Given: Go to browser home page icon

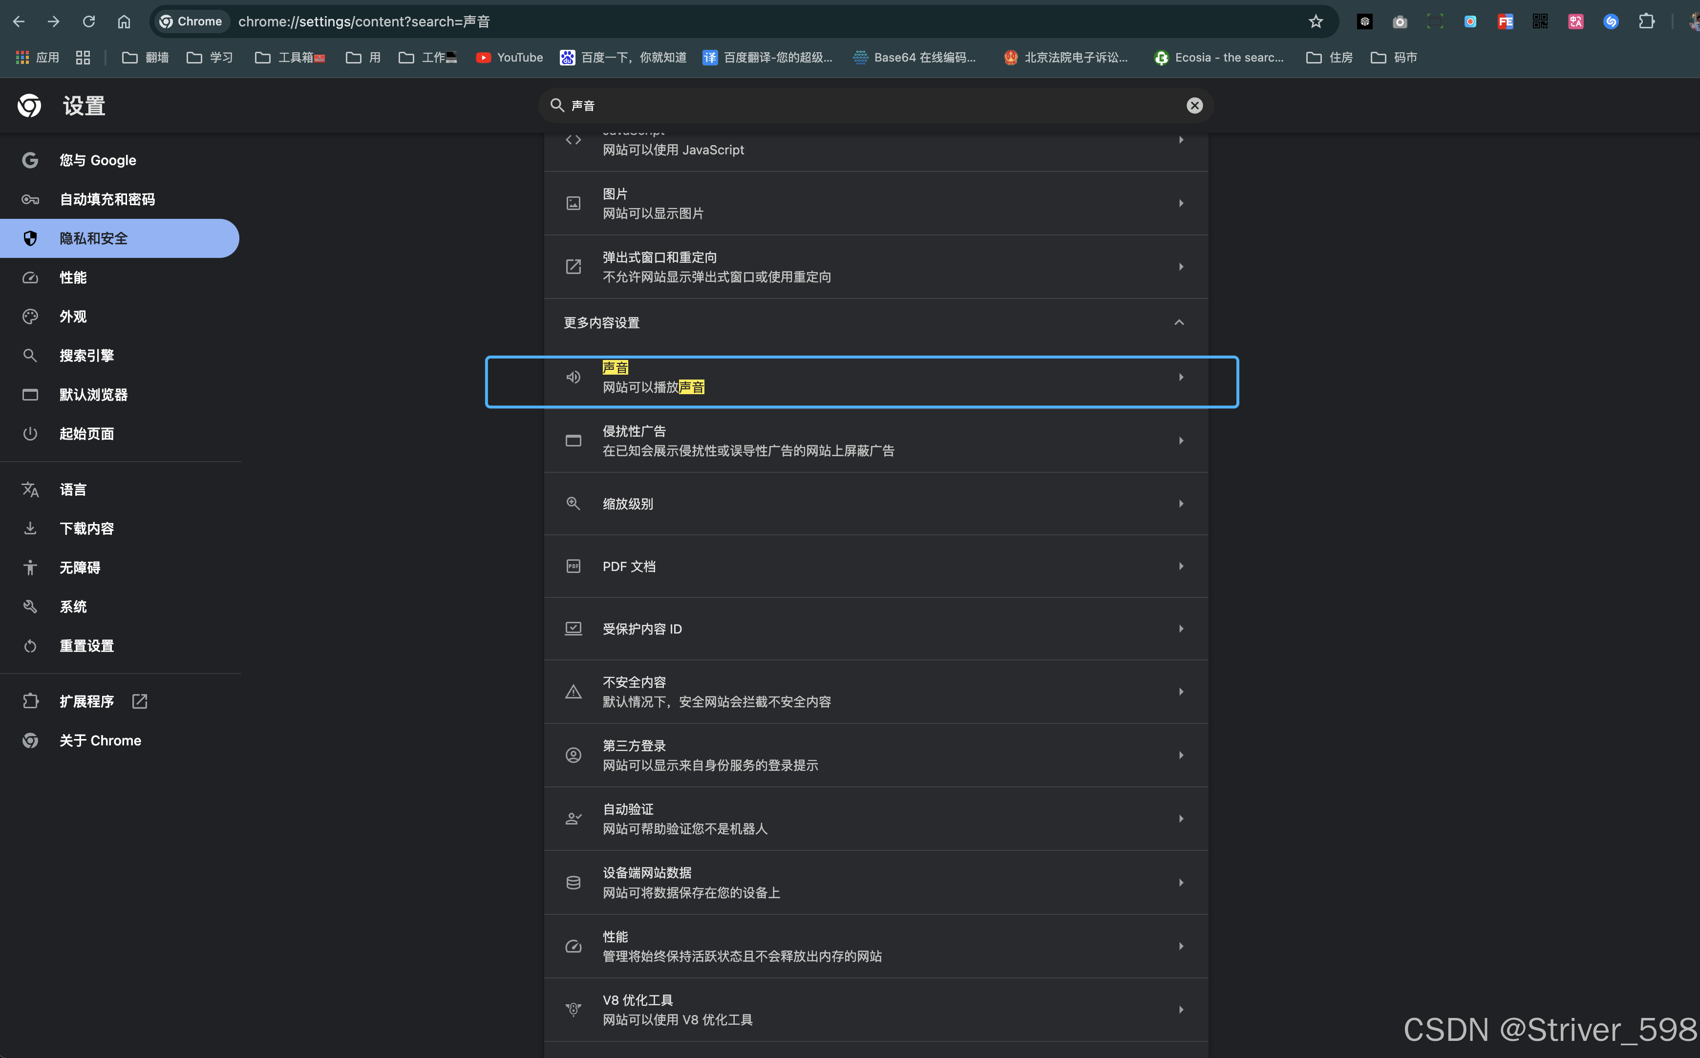Looking at the screenshot, I should (124, 21).
